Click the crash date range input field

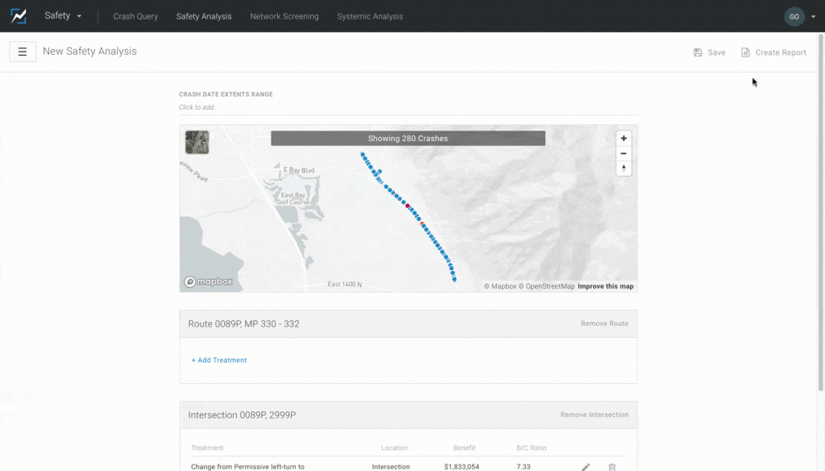point(408,107)
